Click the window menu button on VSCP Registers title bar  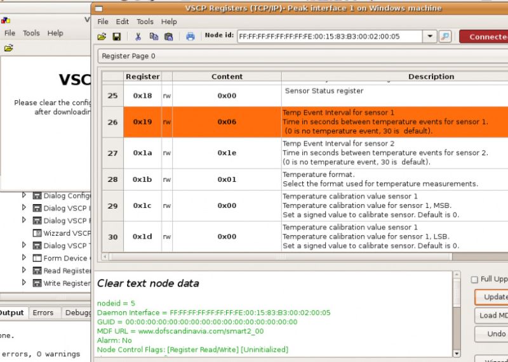99,9
